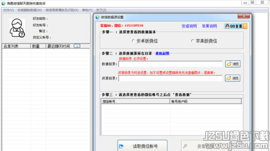270x151 pixels.
Task: Open the 文件(V) menu
Action: pyautogui.click(x=8, y=10)
